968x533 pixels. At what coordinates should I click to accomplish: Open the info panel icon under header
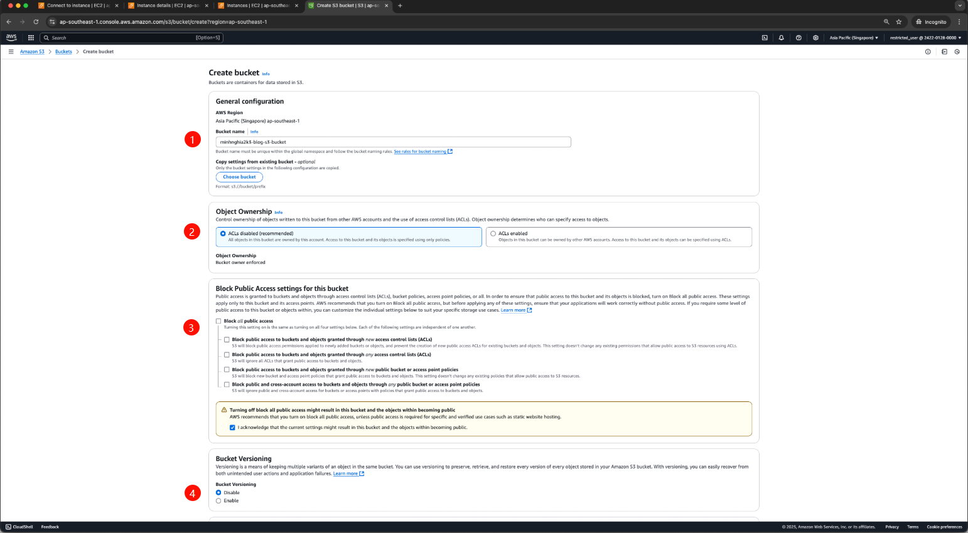point(928,51)
